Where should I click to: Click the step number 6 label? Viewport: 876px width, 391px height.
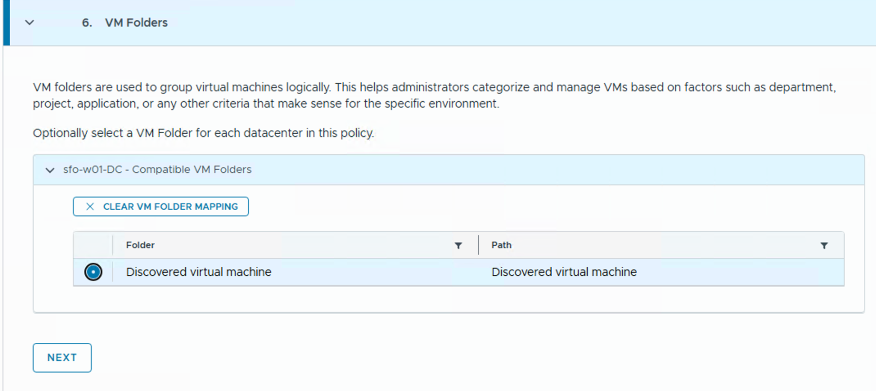click(87, 23)
